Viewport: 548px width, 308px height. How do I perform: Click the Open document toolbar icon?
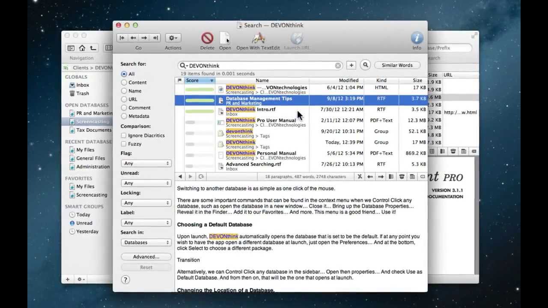(225, 38)
